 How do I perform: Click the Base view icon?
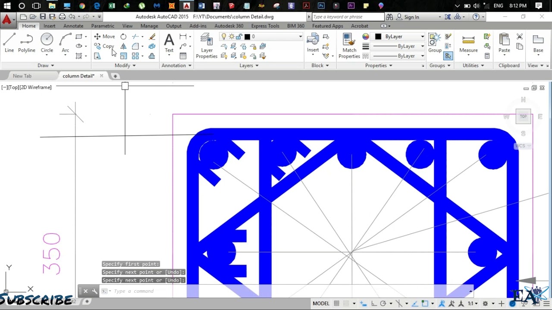[x=538, y=43]
